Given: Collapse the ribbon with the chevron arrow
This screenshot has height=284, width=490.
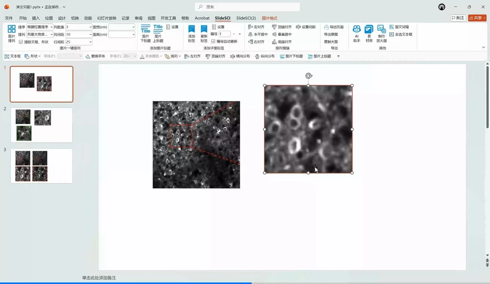Looking at the screenshot, I should (484, 48).
